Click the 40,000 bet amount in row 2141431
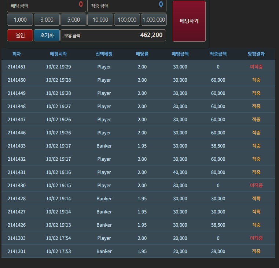 pos(180,172)
